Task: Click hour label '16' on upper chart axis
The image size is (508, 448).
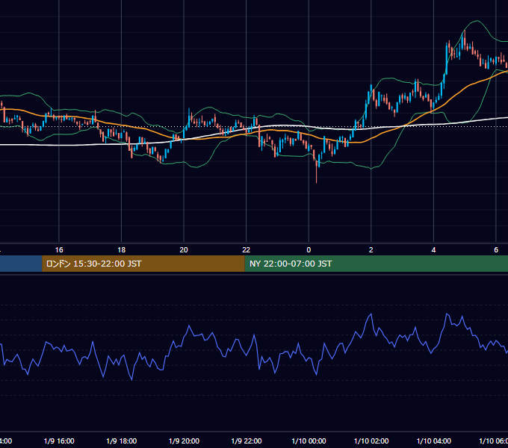Action: [59, 250]
